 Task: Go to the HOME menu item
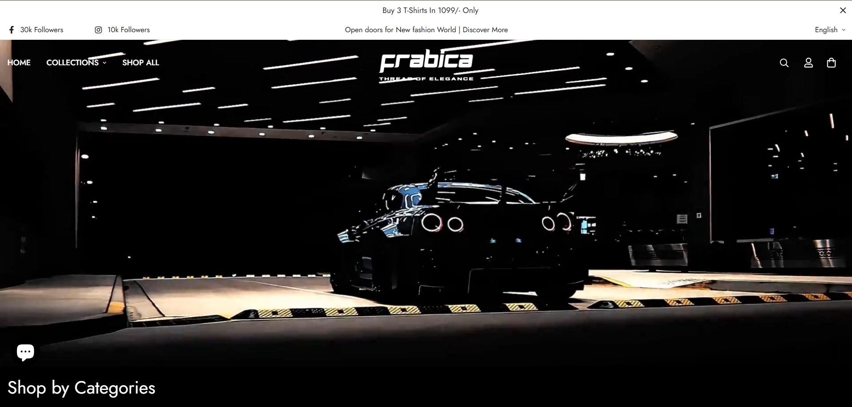point(19,63)
